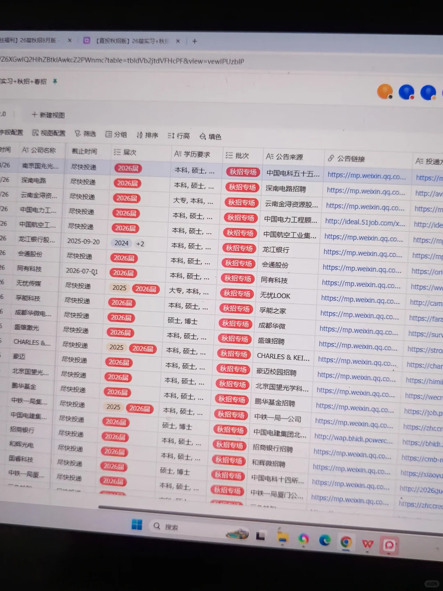Open the 筛选 filter tool
Viewport: 443px width, 591px height.
point(85,133)
